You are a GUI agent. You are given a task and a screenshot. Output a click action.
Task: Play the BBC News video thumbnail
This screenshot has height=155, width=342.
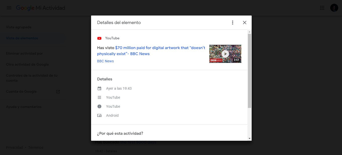(225, 54)
